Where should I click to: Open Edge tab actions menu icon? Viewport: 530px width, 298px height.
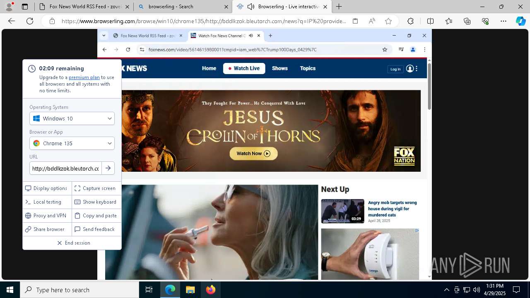[x=25, y=7]
